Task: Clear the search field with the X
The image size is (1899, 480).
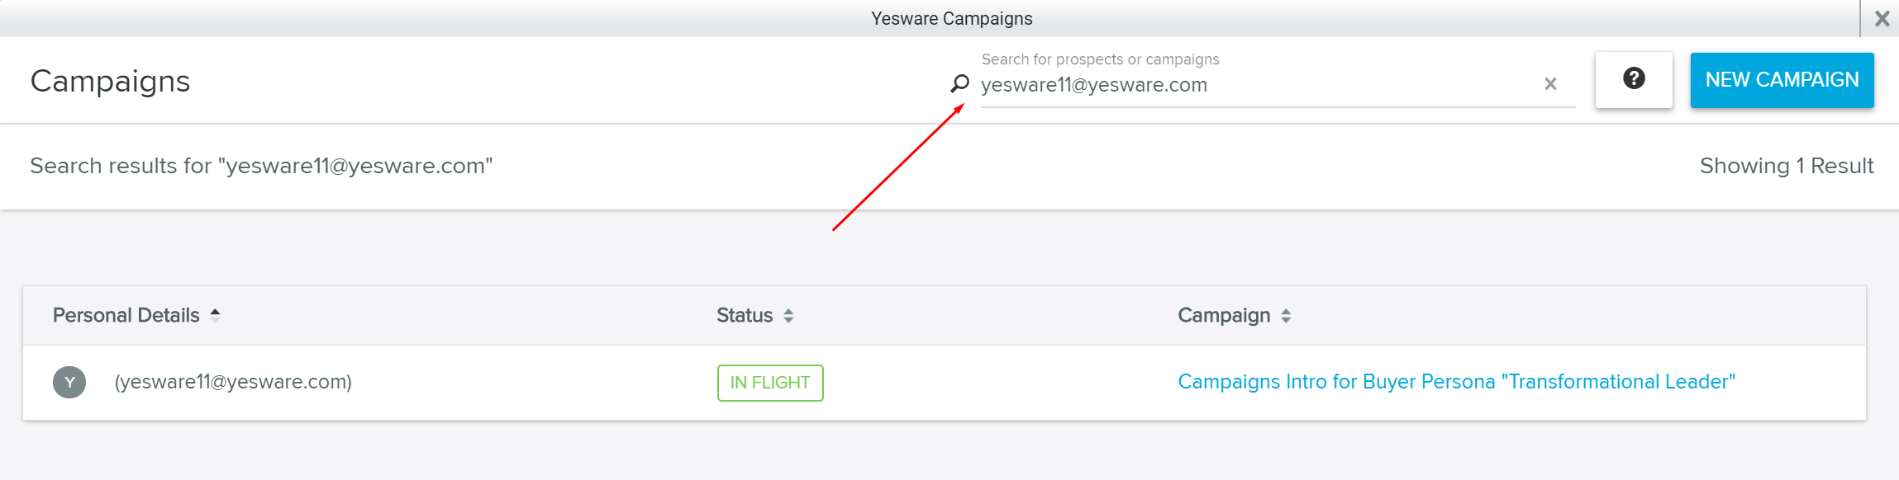Action: (1550, 83)
